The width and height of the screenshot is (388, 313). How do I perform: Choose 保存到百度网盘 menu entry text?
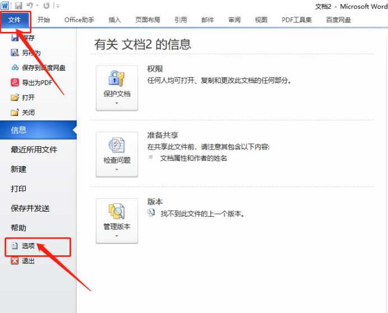44,68
